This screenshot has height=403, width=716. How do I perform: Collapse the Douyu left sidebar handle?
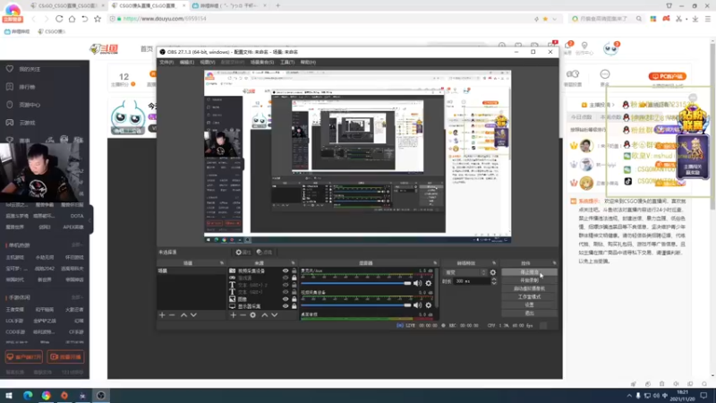coord(90,220)
